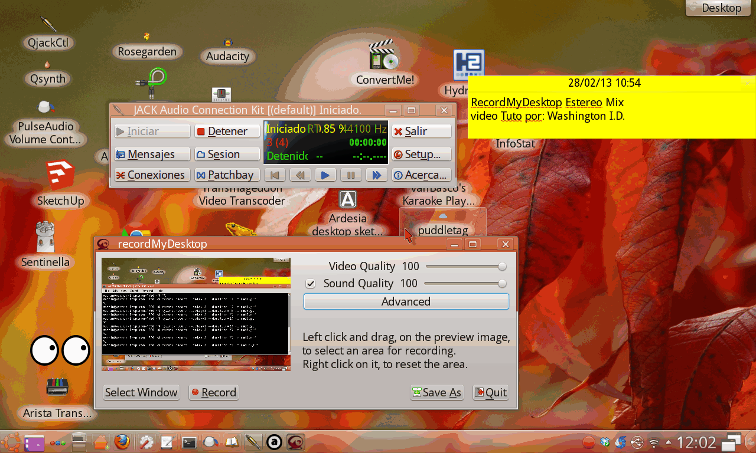Open the open book taskbar icon
756x453 pixels.
point(232,442)
